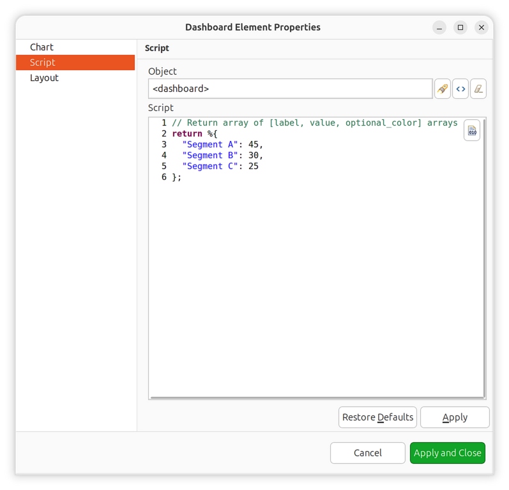
Task: Maximize the Dashboard Element Properties dialog
Action: 460,27
